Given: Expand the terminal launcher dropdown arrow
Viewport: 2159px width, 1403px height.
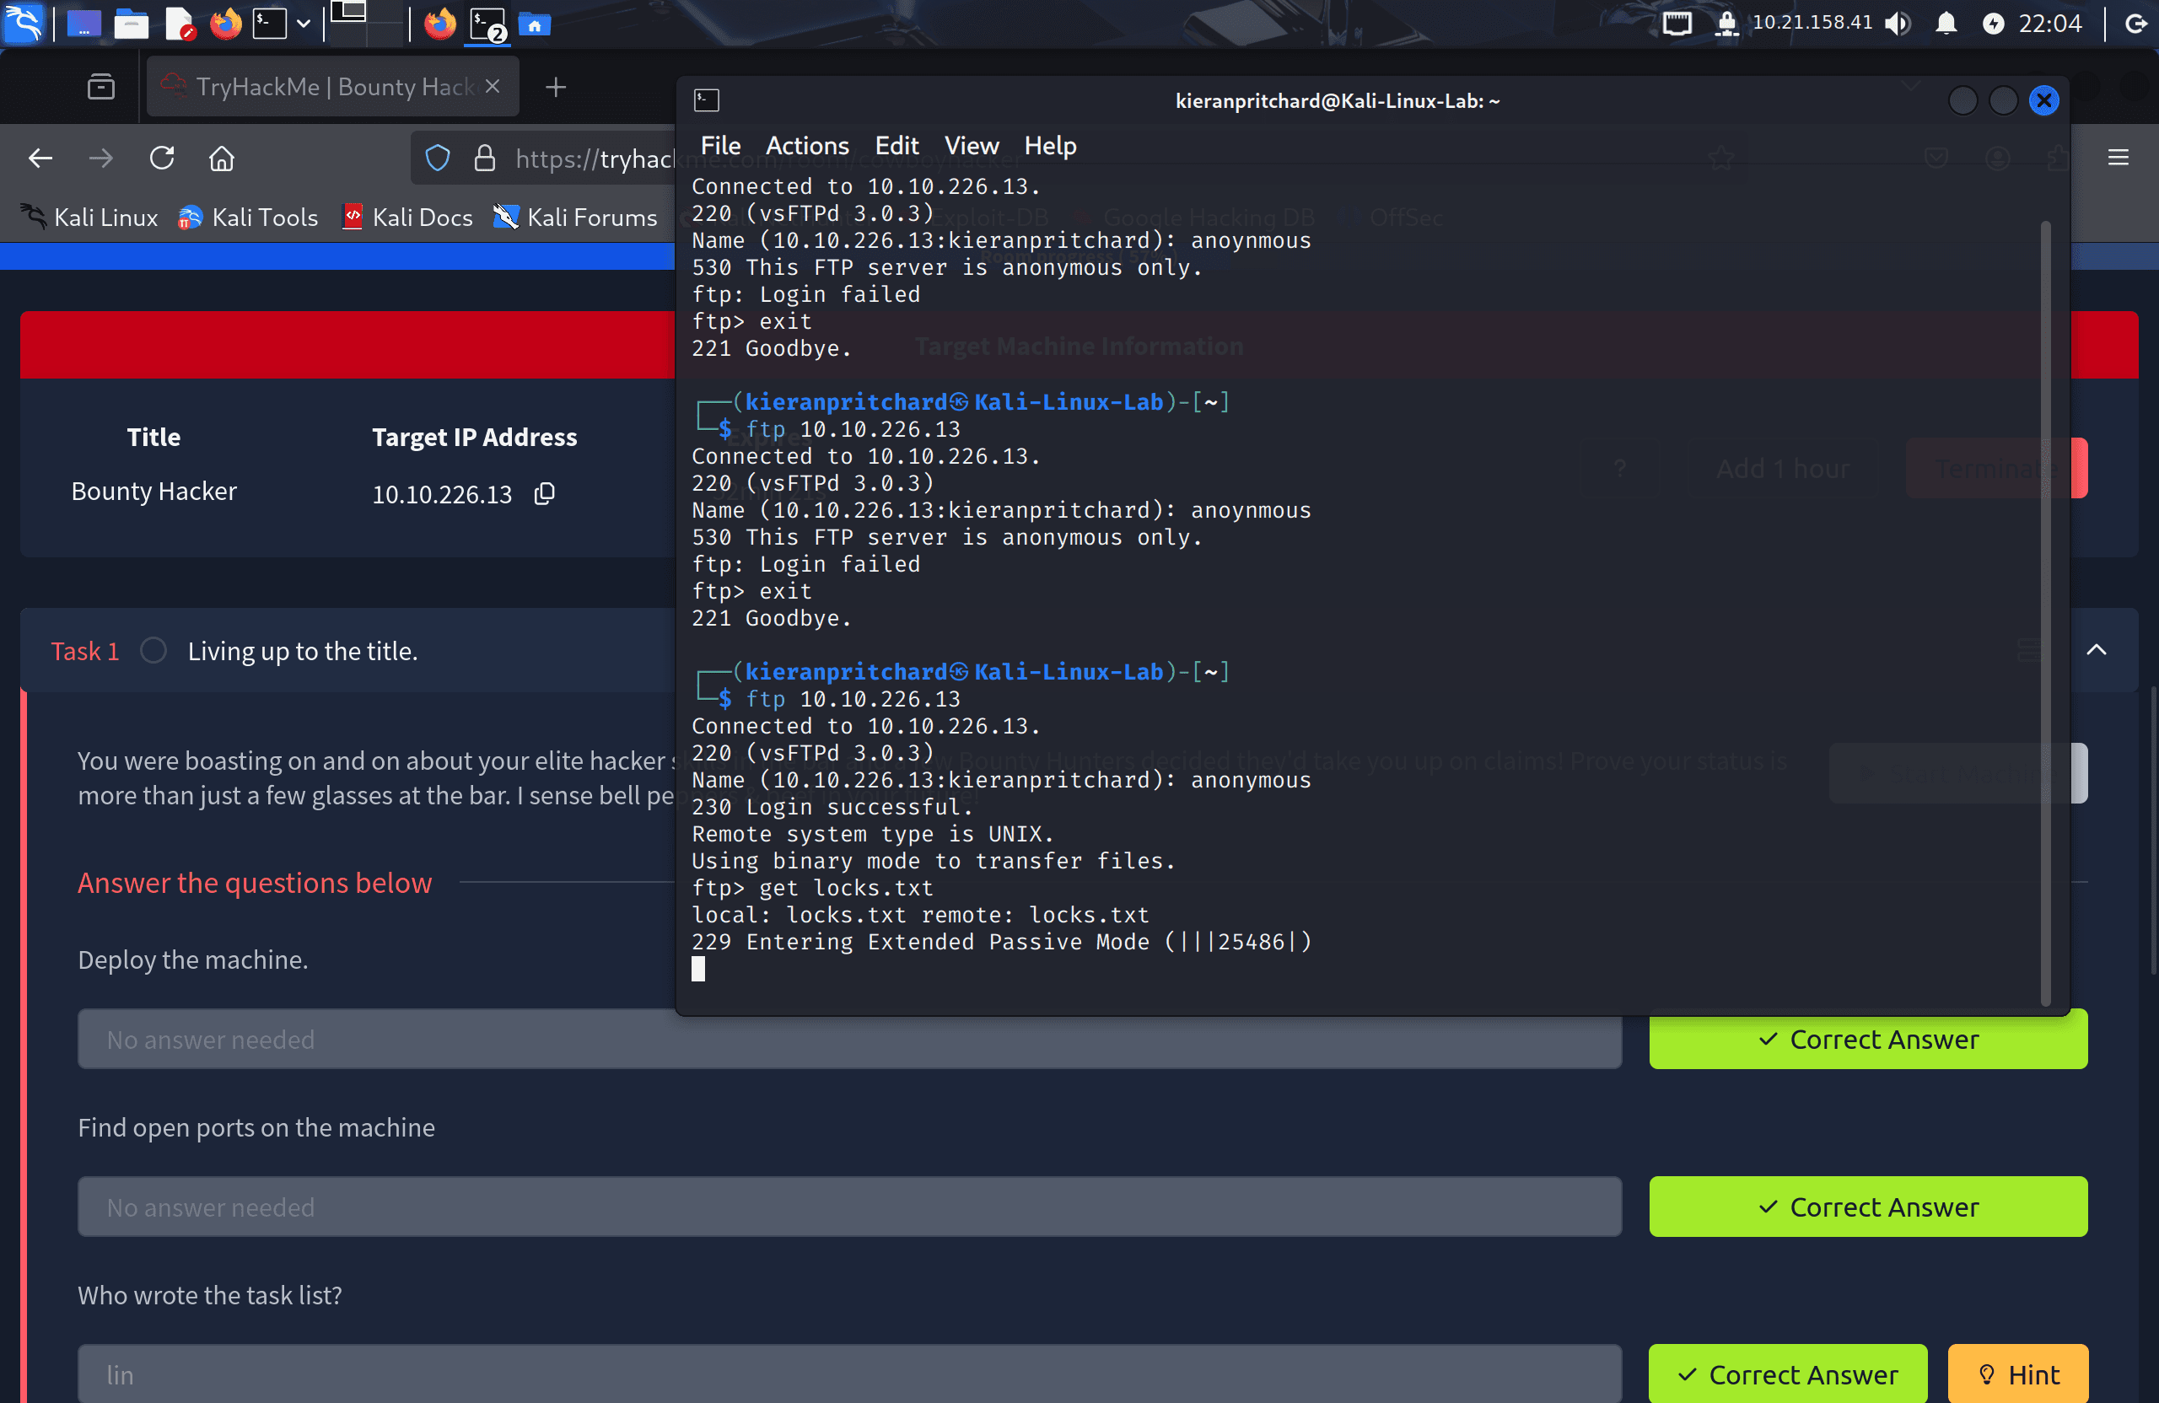Looking at the screenshot, I should [x=304, y=24].
